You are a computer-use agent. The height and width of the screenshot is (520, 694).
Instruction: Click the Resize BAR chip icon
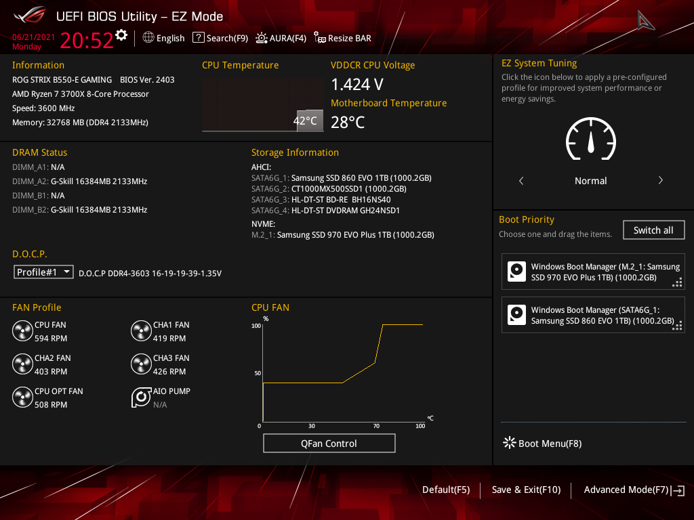click(x=320, y=38)
